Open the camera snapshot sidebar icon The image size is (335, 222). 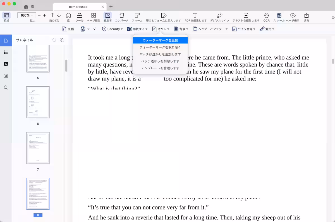point(6,76)
